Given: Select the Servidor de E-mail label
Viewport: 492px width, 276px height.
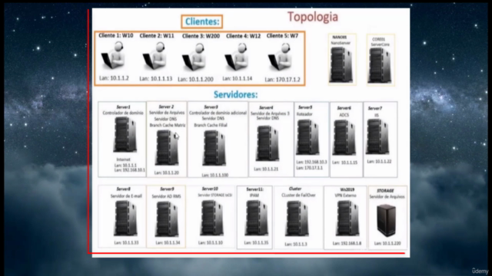Looking at the screenshot, I should tap(126, 196).
